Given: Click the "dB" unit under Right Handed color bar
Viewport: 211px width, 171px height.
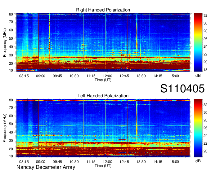Looking at the screenshot, I should 198,76.
